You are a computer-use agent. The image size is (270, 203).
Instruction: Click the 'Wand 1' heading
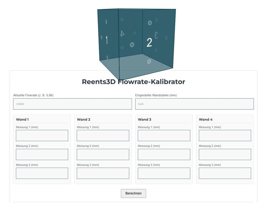tap(22, 119)
